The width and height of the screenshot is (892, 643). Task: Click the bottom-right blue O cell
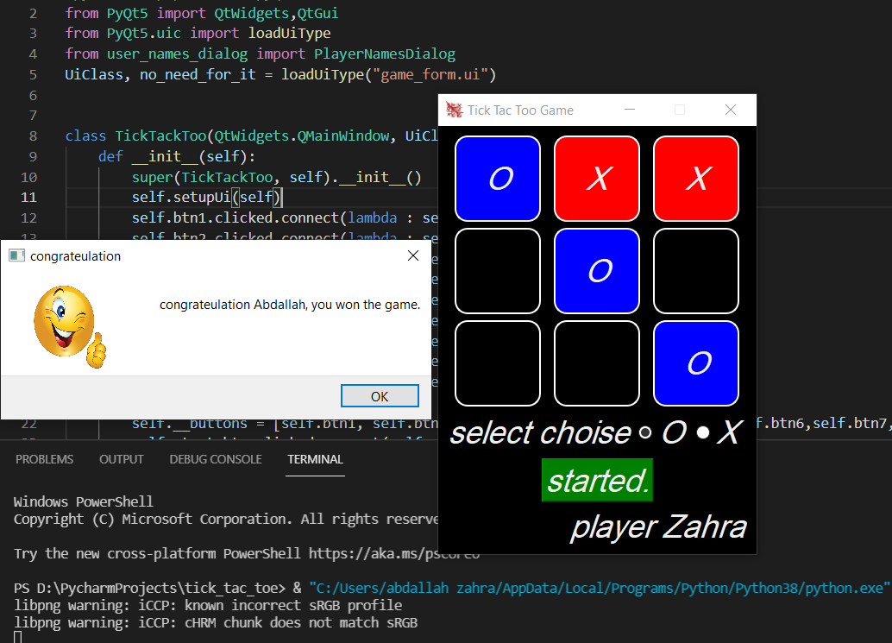[x=695, y=363]
